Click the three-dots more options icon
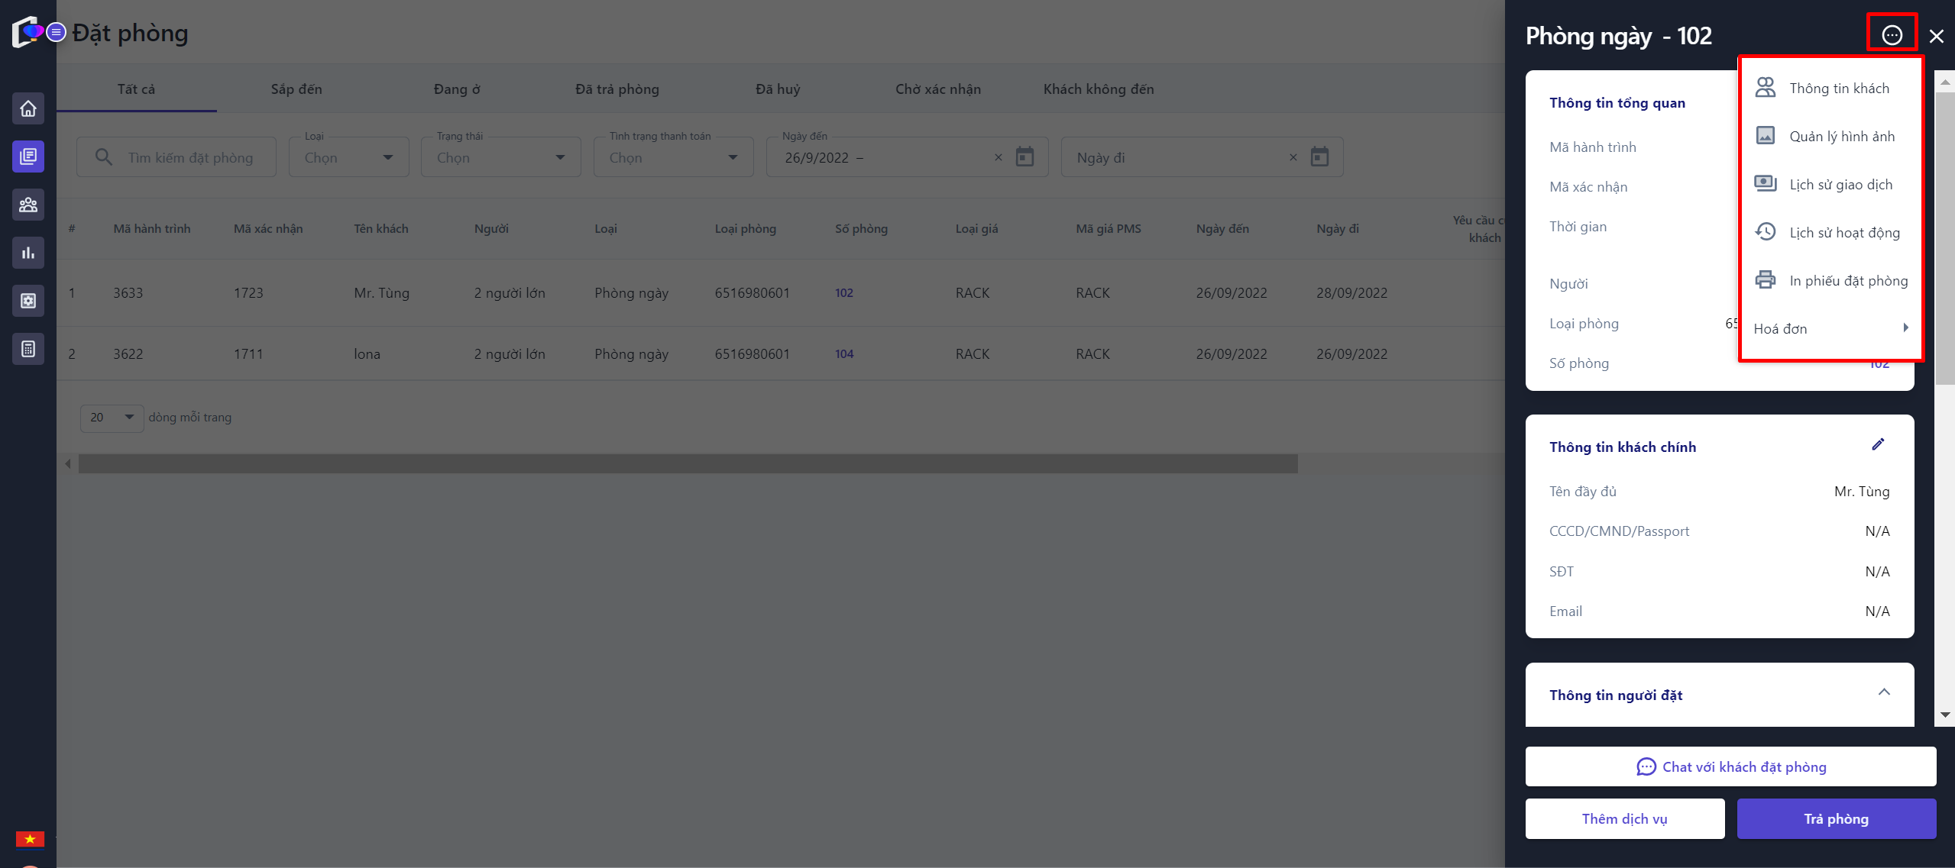The image size is (1955, 868). coord(1892,35)
